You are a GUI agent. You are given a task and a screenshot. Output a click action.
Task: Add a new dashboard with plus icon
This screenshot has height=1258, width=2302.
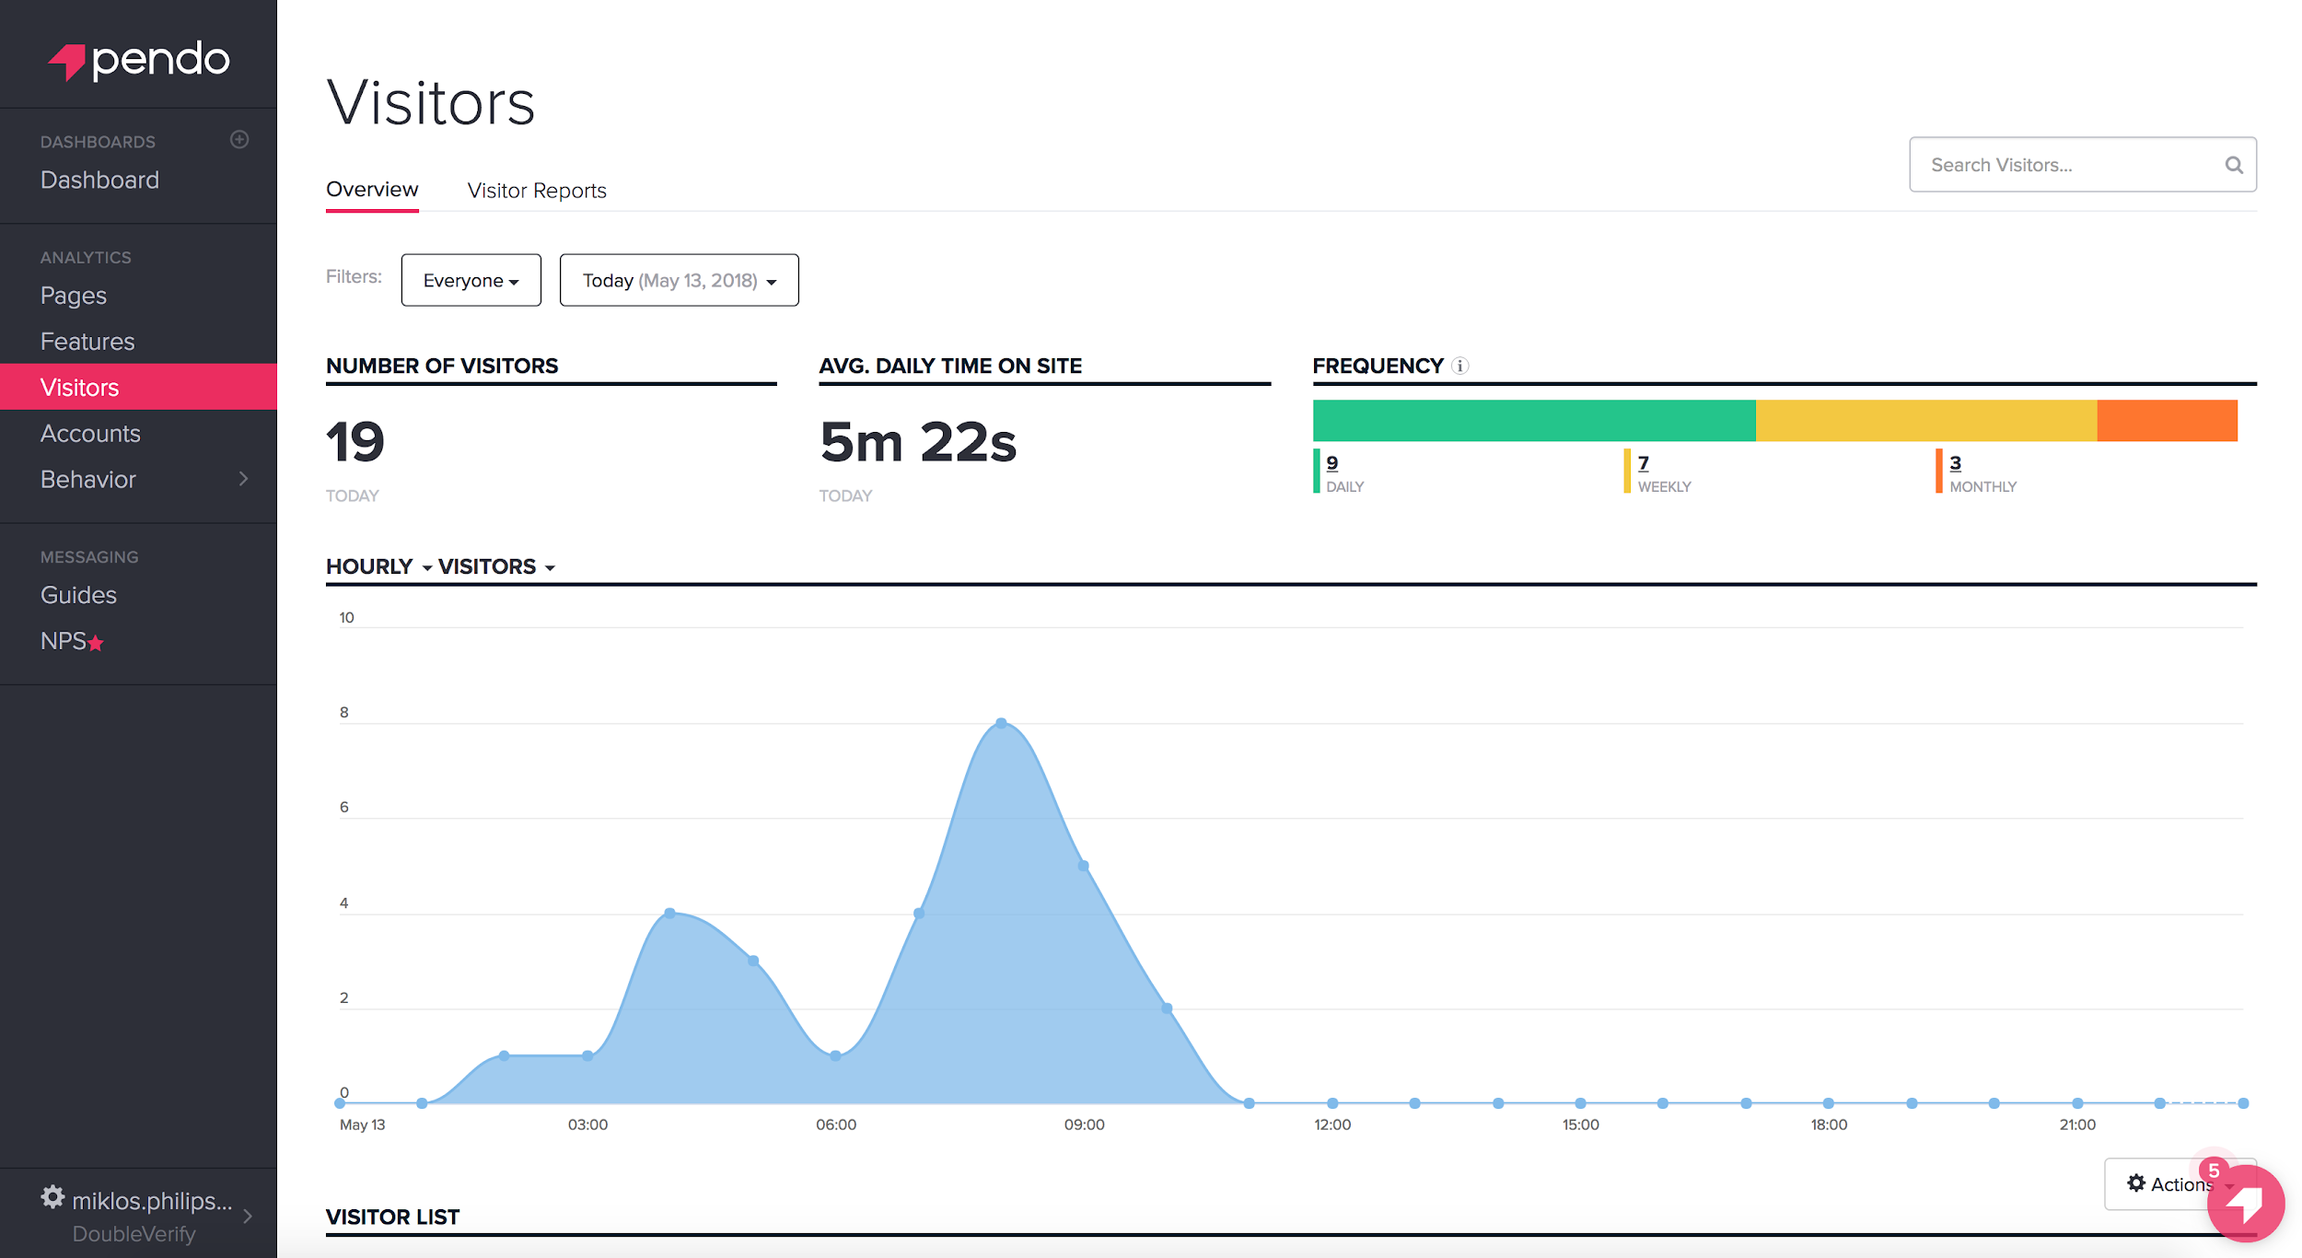click(x=239, y=139)
